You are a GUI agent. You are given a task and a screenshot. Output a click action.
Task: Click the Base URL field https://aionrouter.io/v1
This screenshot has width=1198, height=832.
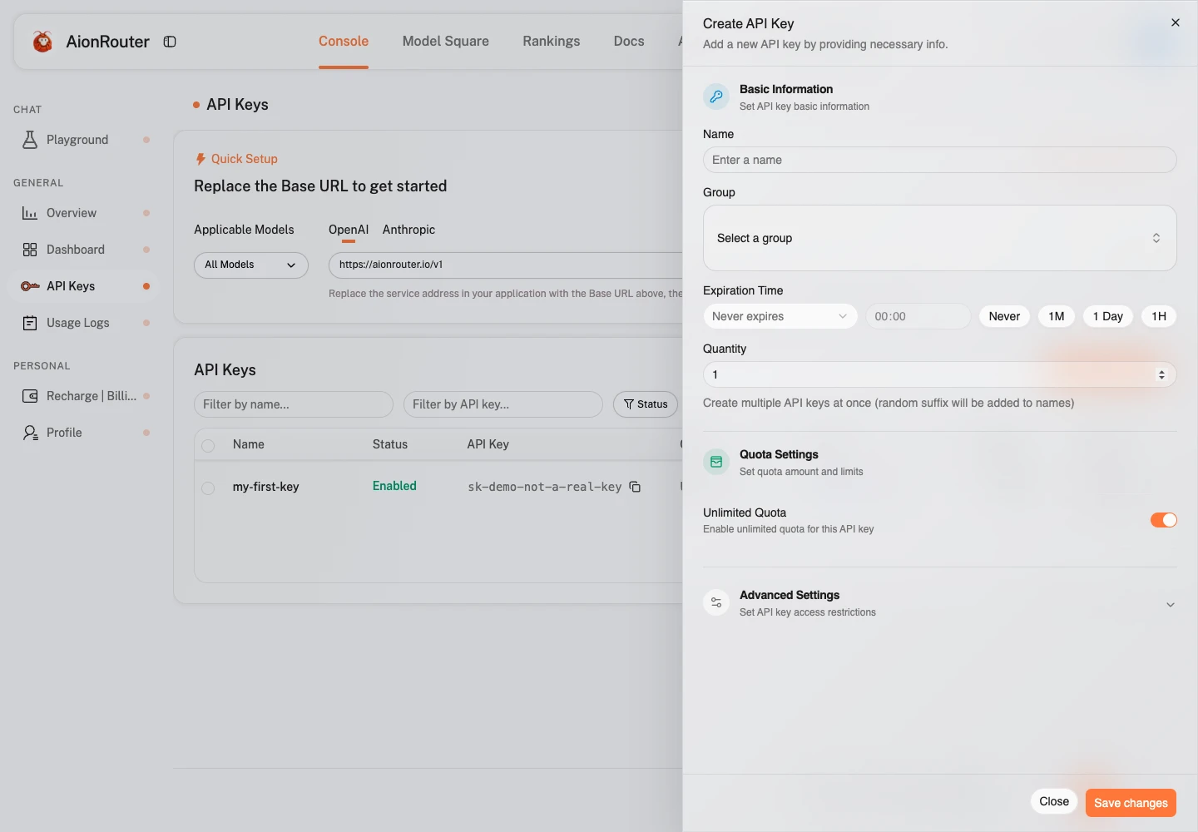(x=505, y=265)
